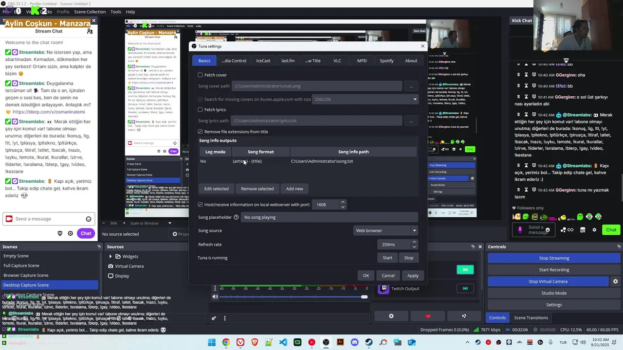Image resolution: width=623 pixels, height=350 pixels.
Task: Click the settings gear in left chat
Action: click(x=70, y=233)
